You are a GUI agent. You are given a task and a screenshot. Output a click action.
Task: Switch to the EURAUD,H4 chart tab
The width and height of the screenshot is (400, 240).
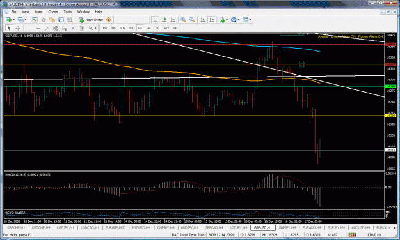312,227
